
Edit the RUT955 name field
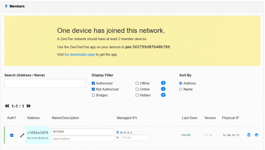(x=82, y=132)
